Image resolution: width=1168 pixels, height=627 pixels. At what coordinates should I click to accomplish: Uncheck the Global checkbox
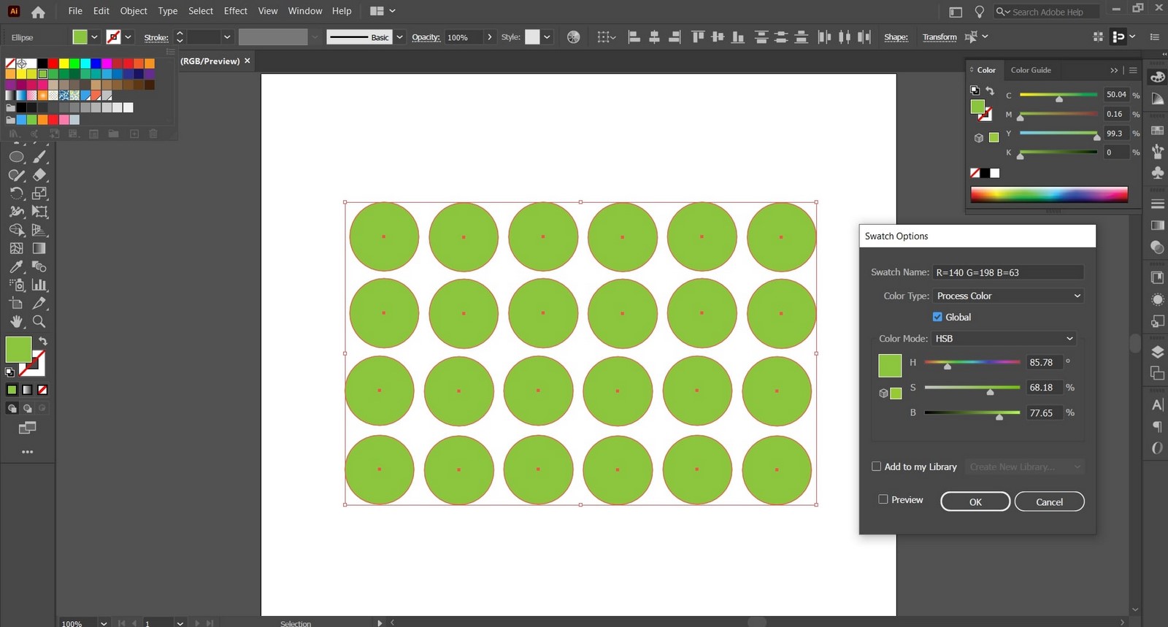(937, 317)
